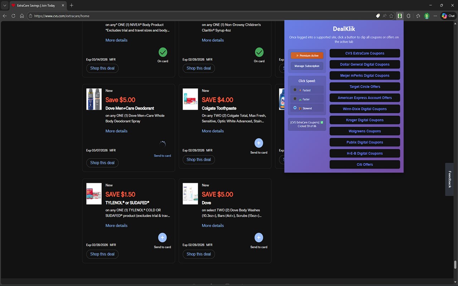Open More details for Claritin deal
Screen dimensions: 458x286
pyautogui.click(x=213, y=40)
